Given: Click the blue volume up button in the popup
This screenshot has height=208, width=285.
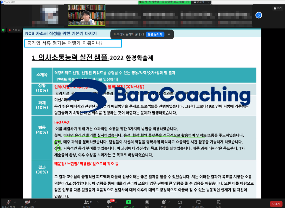Looking at the screenshot, I should (155, 35).
